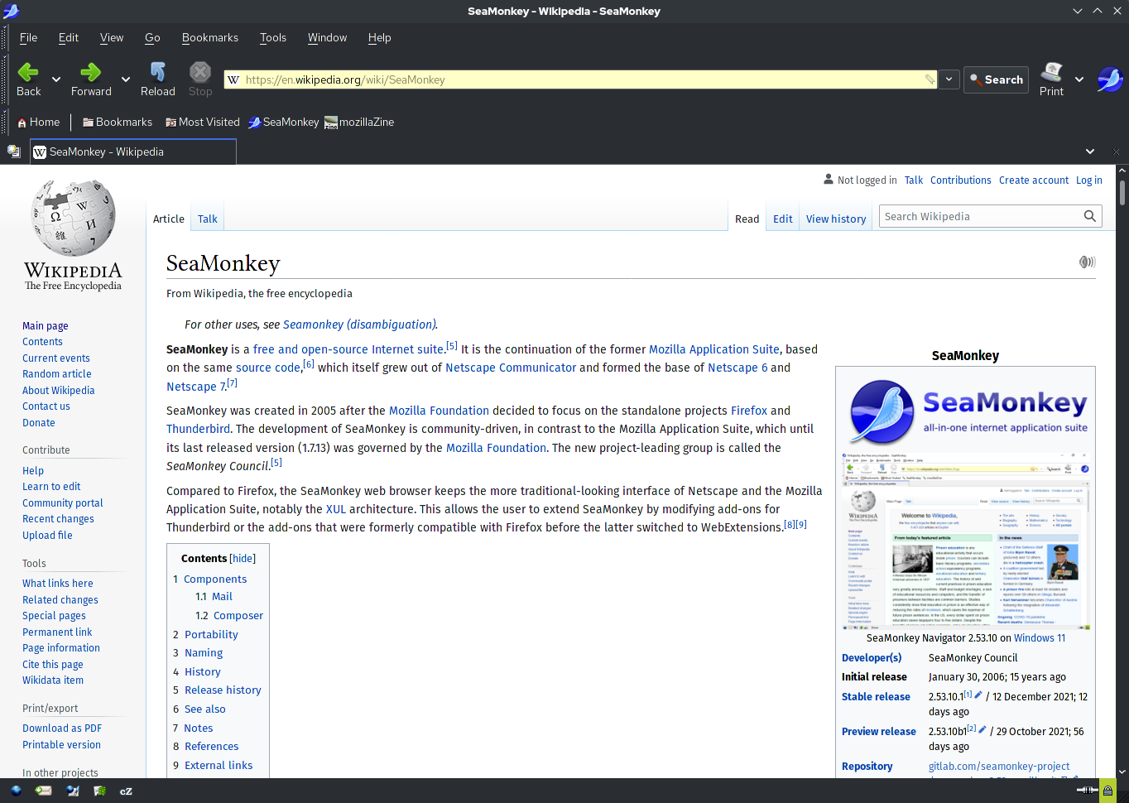Open the Back history dropdown arrow
This screenshot has height=803, width=1129.
[56, 79]
